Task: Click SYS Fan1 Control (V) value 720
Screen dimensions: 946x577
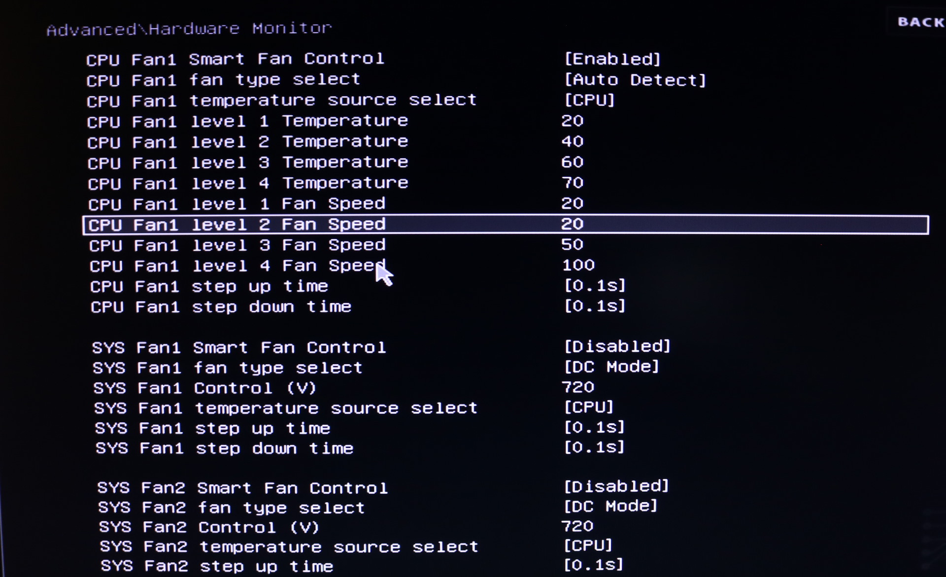Action: (x=578, y=387)
